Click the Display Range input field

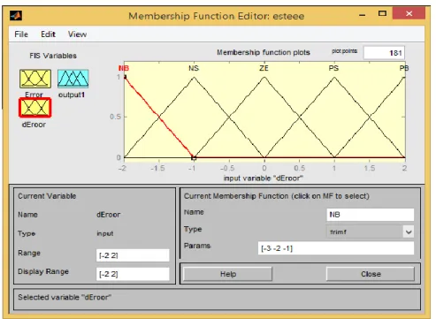click(133, 274)
